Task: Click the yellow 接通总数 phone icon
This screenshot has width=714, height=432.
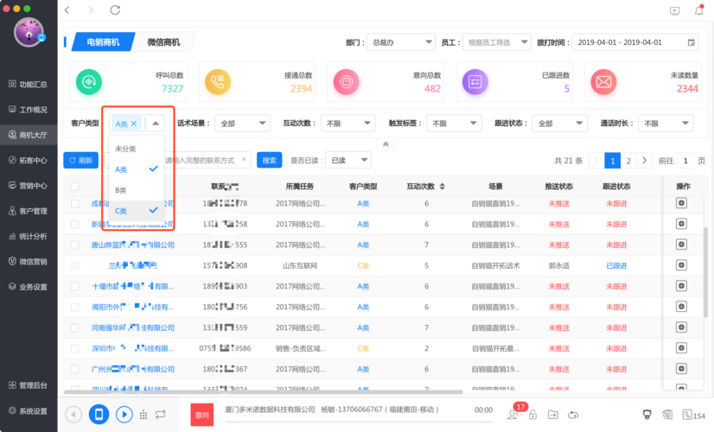Action: point(218,82)
